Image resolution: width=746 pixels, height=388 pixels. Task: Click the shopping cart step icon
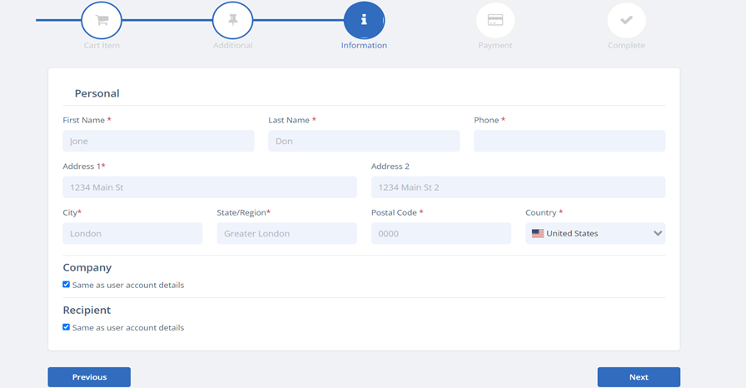pyautogui.click(x=102, y=20)
